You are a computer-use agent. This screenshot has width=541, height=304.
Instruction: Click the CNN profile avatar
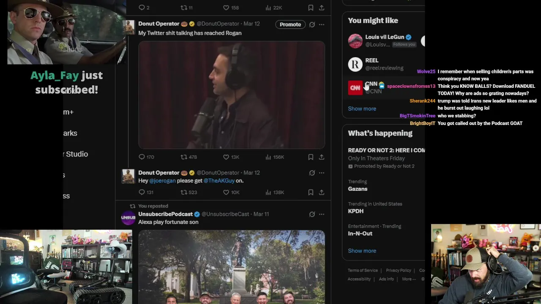(x=355, y=87)
